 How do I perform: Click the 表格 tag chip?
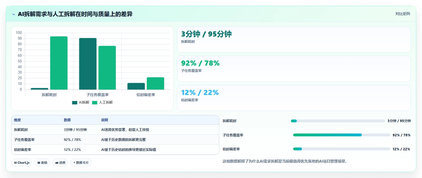(x=42, y=163)
